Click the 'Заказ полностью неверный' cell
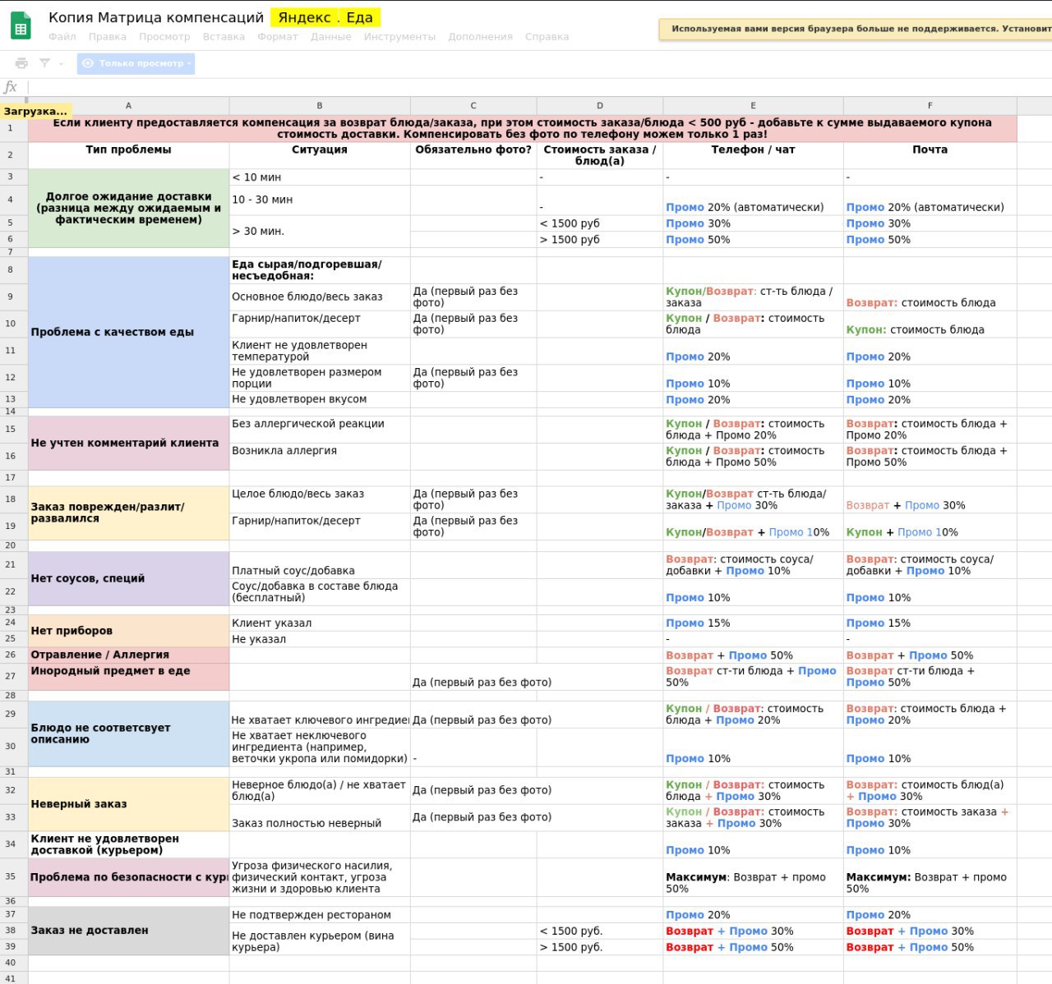This screenshot has width=1052, height=984. 320,817
